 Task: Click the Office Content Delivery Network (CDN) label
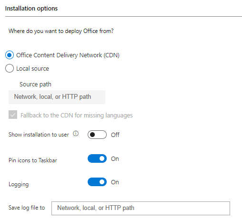pyautogui.click(x=68, y=55)
